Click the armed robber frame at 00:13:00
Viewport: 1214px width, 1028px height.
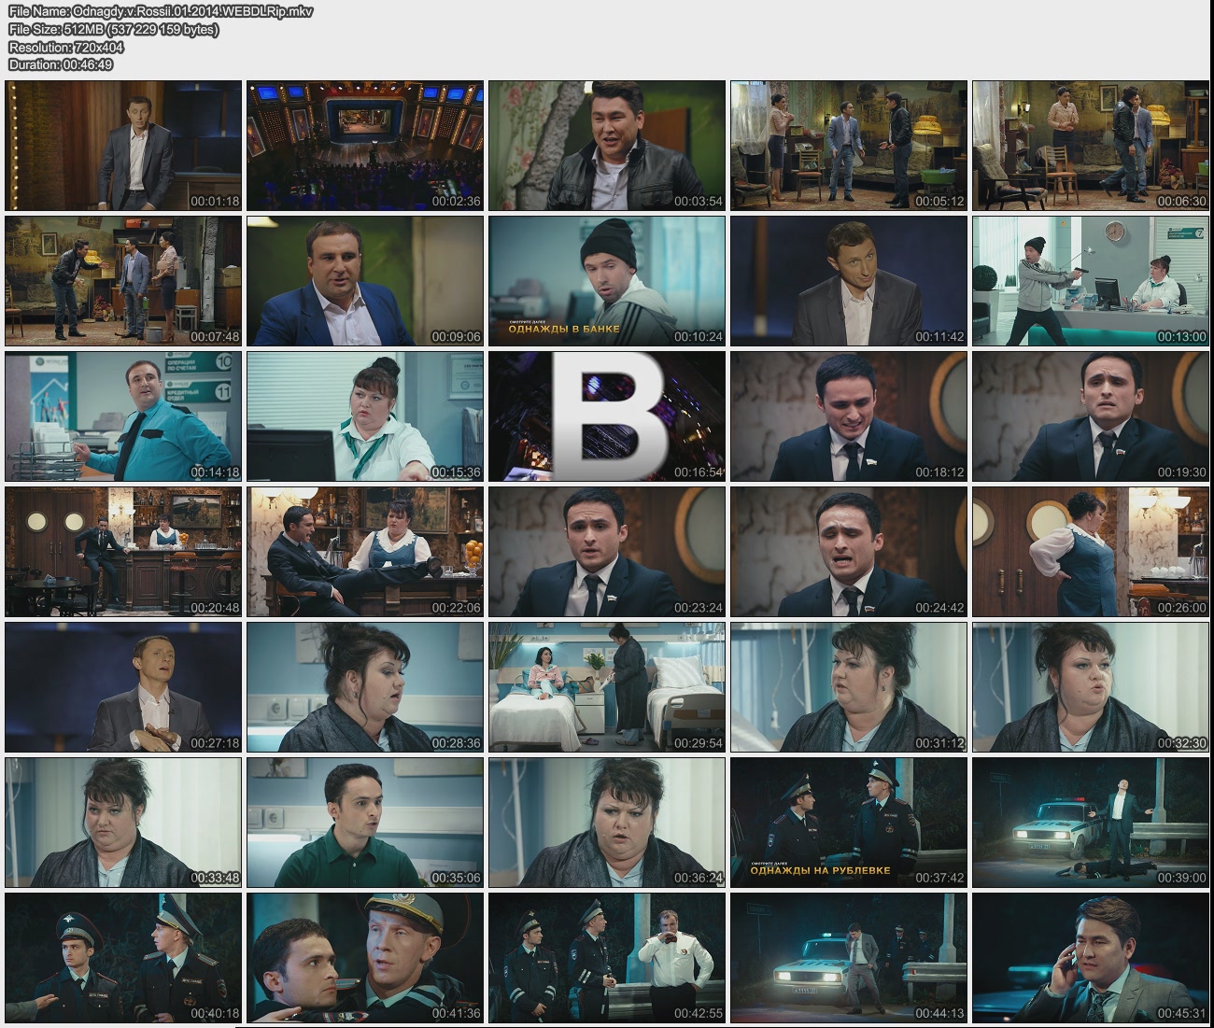click(1091, 281)
